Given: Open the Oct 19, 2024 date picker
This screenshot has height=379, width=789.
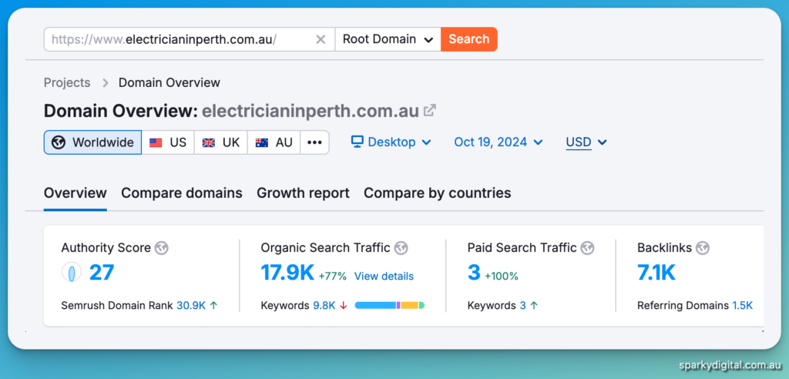Looking at the screenshot, I should point(499,142).
